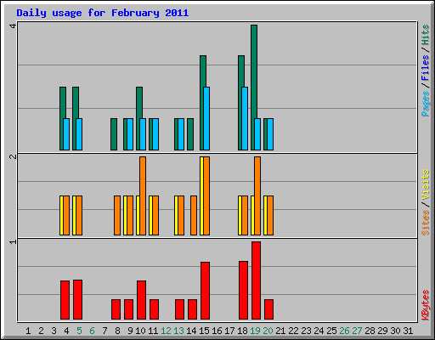Click the y-axis value '4'
Viewport: 435px width, 340px height.
(13, 26)
